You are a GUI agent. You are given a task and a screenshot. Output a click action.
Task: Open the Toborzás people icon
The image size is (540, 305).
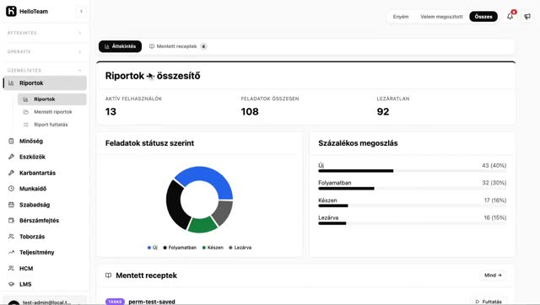pos(11,237)
